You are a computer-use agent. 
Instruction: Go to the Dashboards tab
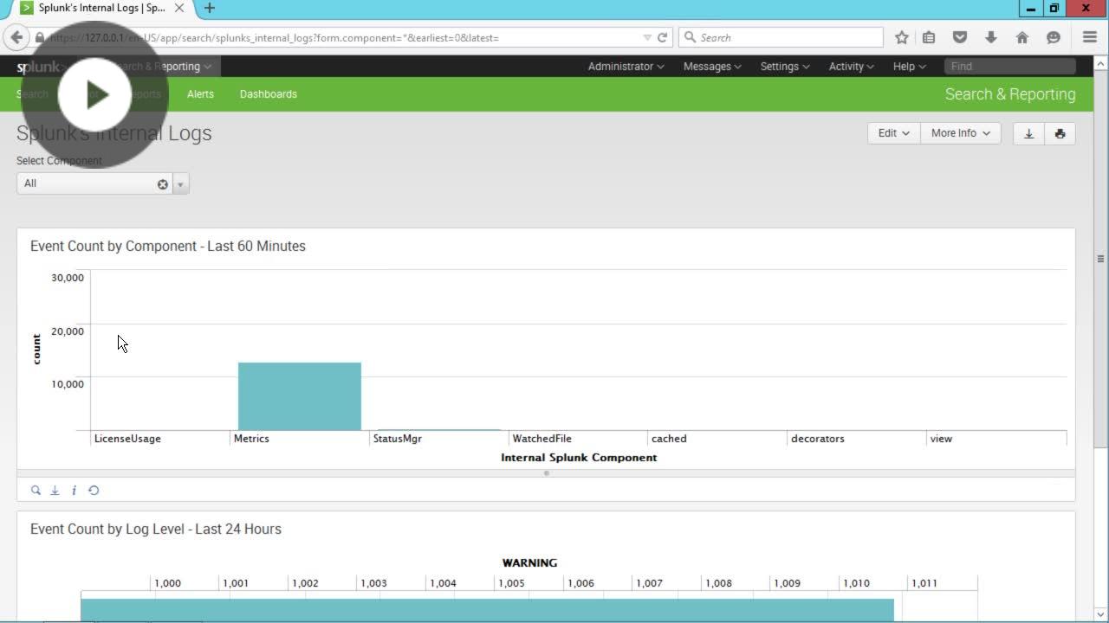pos(268,94)
